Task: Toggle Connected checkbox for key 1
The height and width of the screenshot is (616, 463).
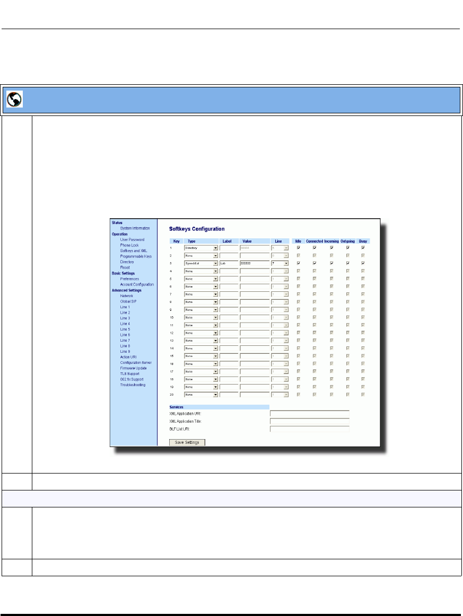Action: point(315,248)
